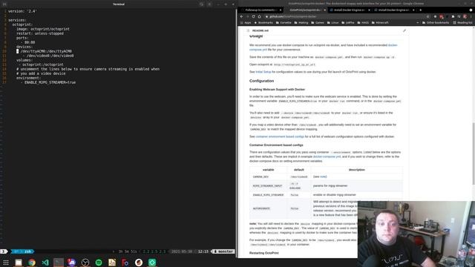The height and width of the screenshot is (267, 475).
Task: Open the Terminal hamburger menu
Action: tap(209, 4)
